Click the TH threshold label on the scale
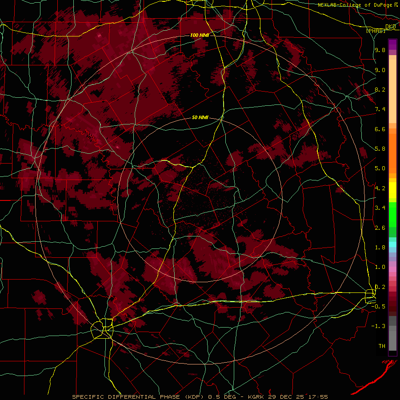 click(382, 346)
